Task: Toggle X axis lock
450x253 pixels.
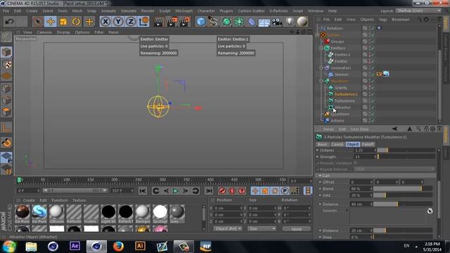Action: [105, 22]
